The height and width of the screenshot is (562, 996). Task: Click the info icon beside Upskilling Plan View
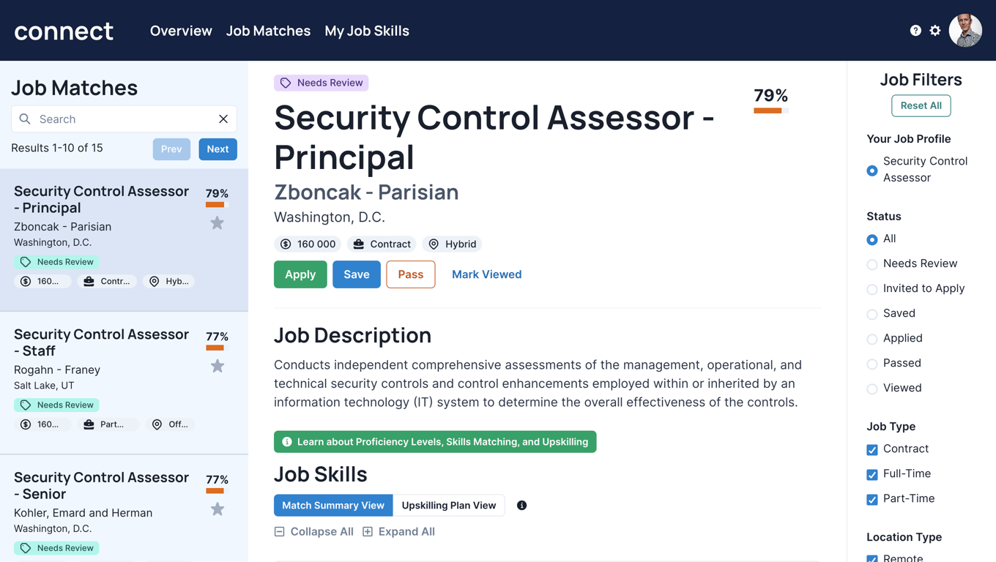pyautogui.click(x=521, y=506)
